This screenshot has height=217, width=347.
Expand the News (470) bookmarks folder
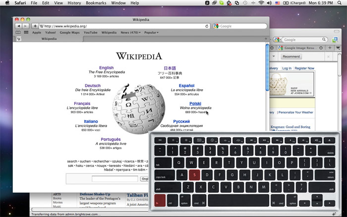[130, 33]
